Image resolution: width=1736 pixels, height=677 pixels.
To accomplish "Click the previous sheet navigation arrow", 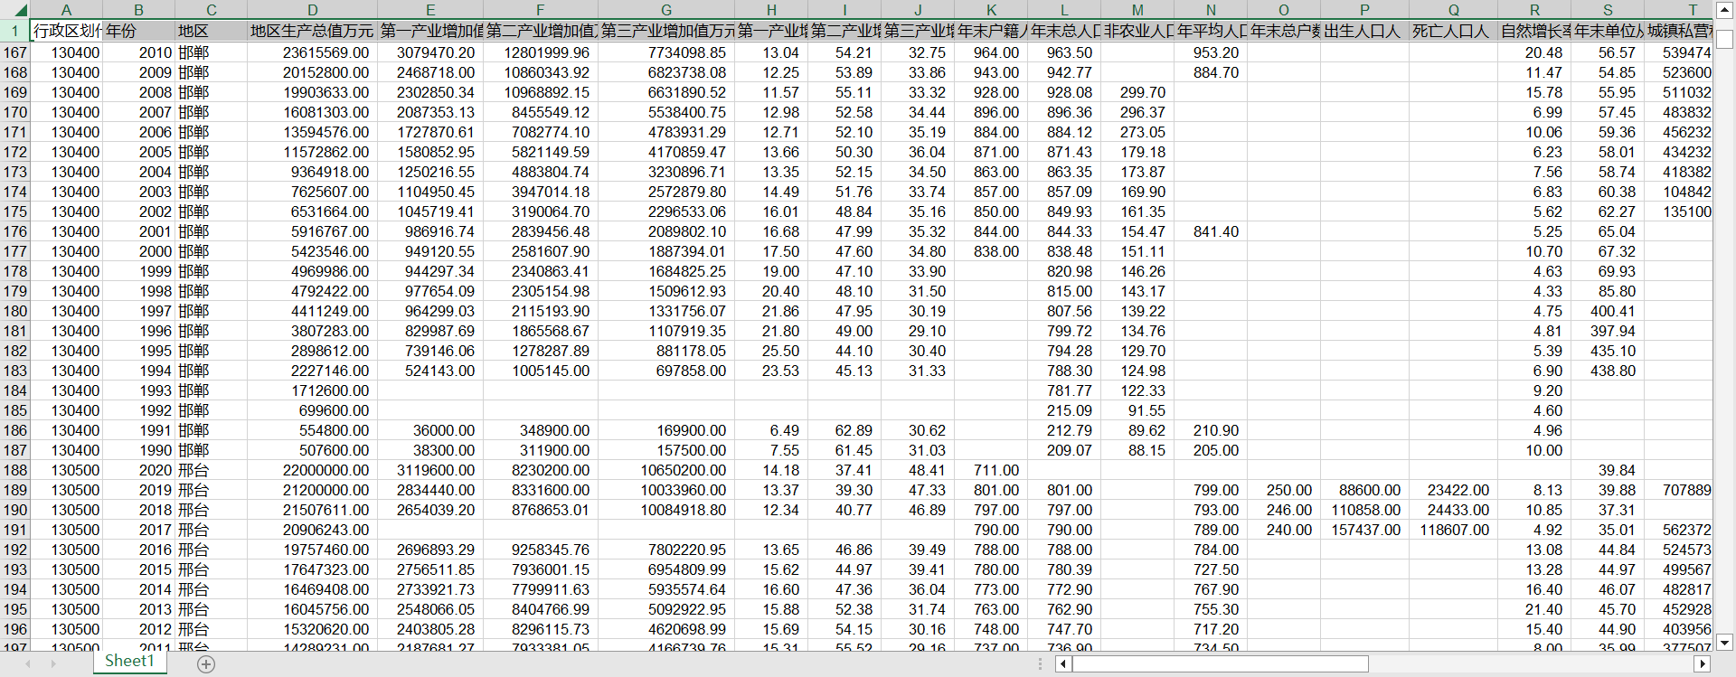I will pyautogui.click(x=28, y=664).
